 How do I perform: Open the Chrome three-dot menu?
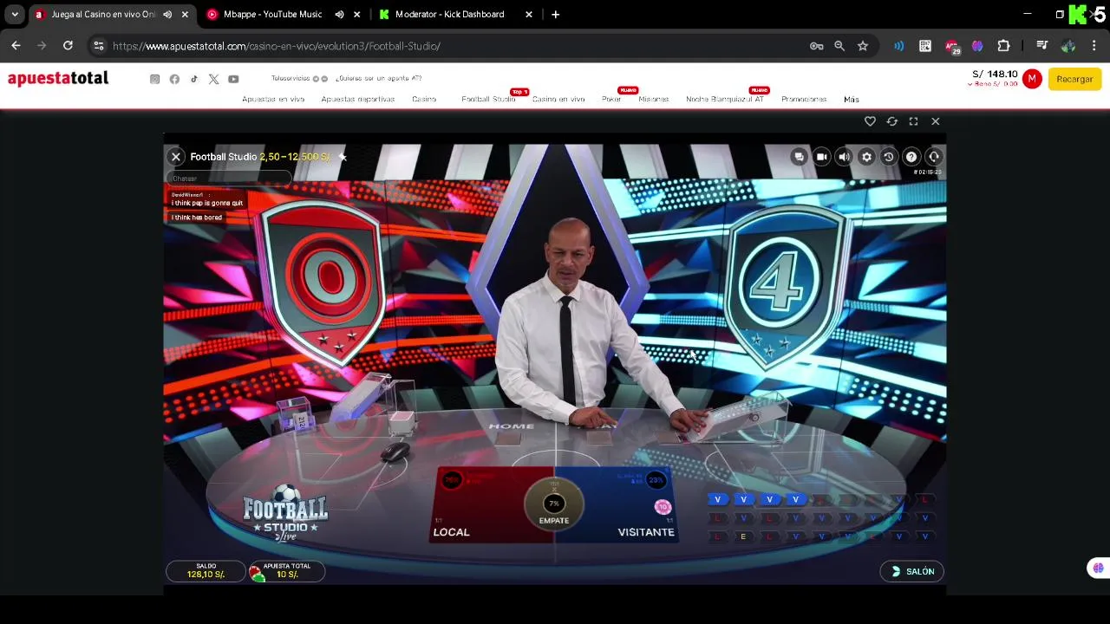pyautogui.click(x=1094, y=46)
